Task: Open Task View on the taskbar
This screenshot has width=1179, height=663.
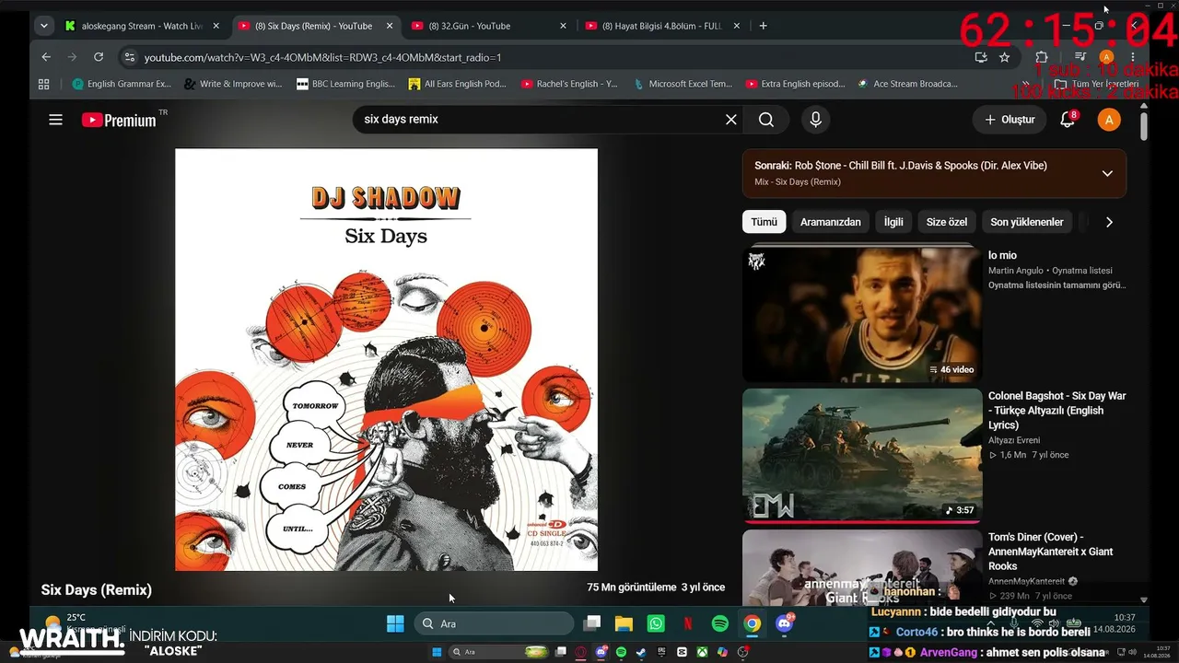Action: coord(592,624)
